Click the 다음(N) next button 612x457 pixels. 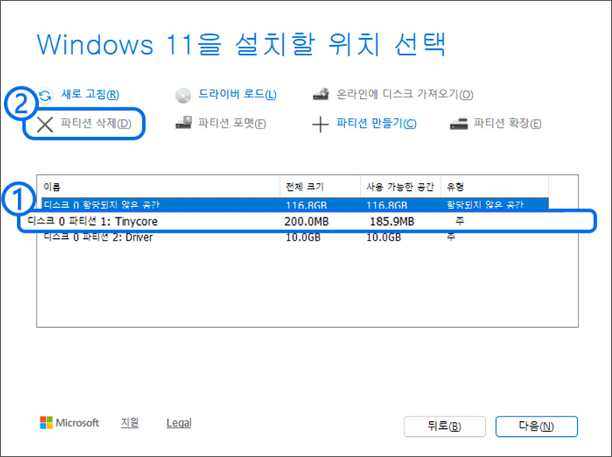[x=537, y=427]
